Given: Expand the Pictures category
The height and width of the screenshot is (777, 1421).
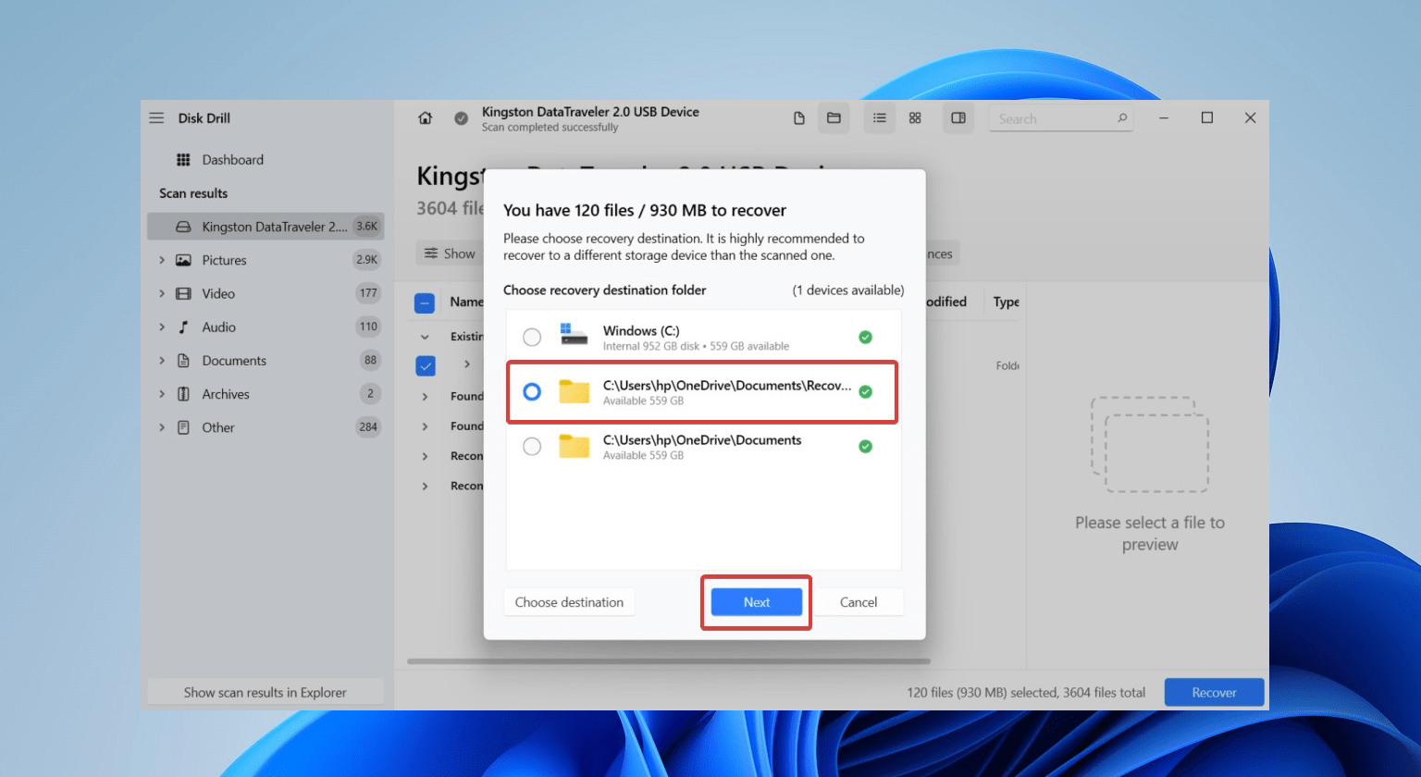Looking at the screenshot, I should 162,260.
